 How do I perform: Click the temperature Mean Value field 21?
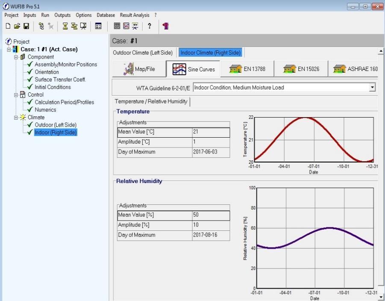pos(211,132)
